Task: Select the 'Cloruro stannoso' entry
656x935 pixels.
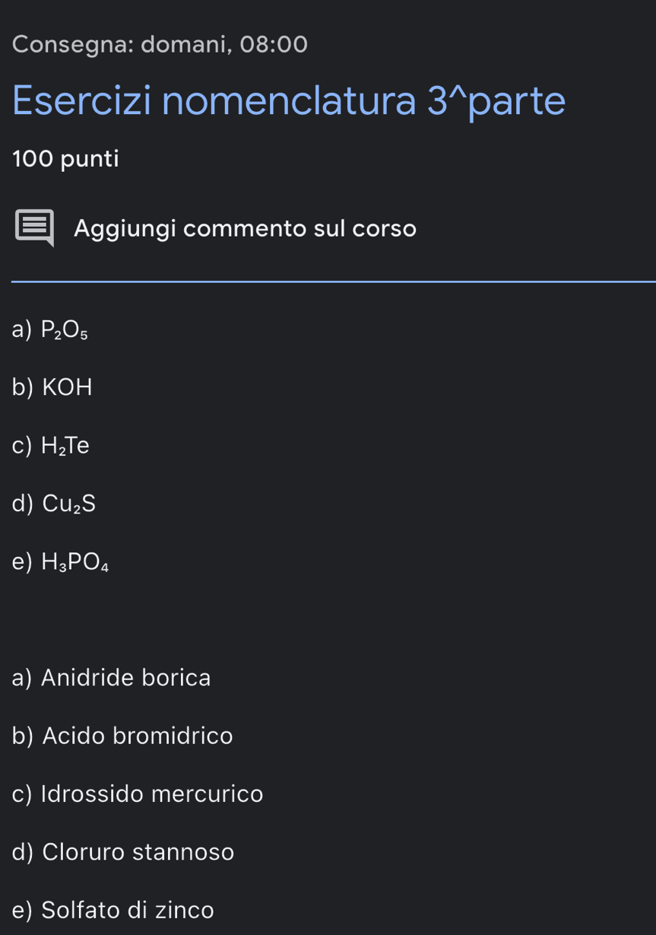Action: point(138,851)
